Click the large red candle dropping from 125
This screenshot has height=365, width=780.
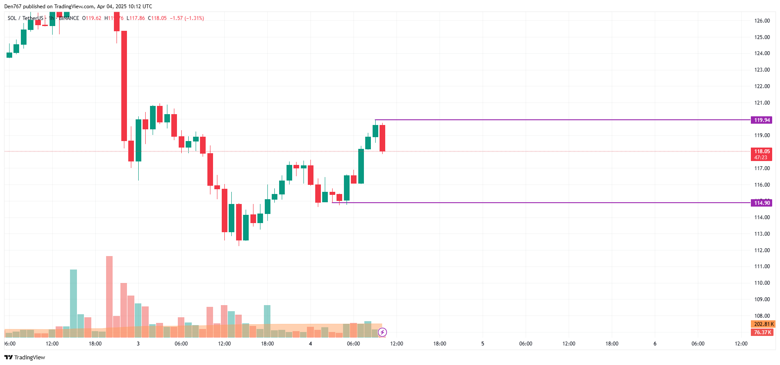click(x=124, y=86)
